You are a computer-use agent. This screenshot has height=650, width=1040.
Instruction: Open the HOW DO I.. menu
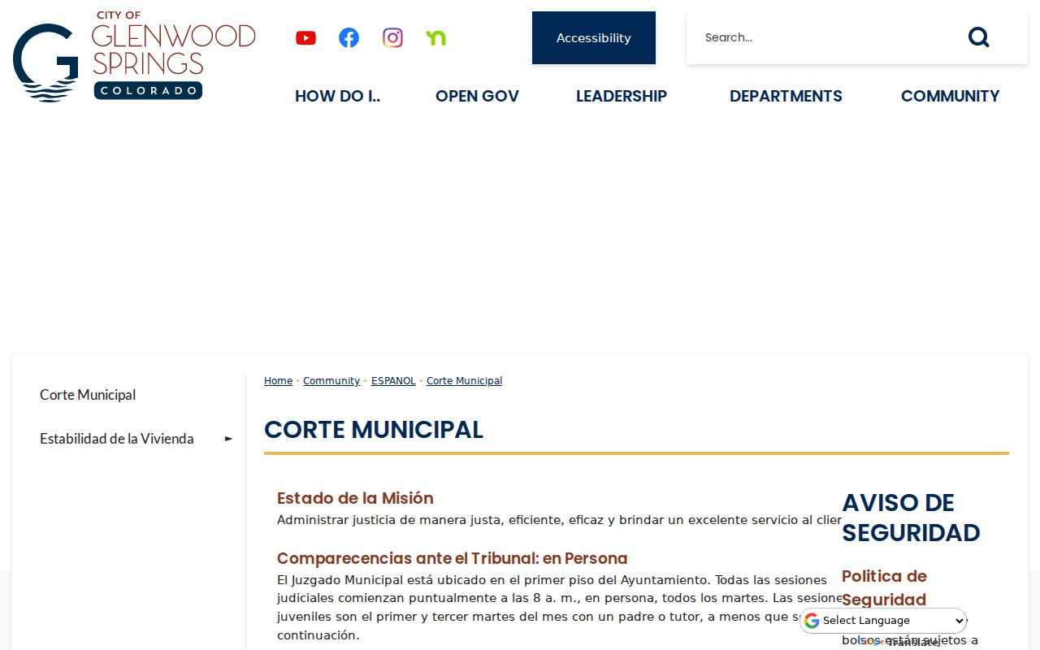click(x=337, y=96)
